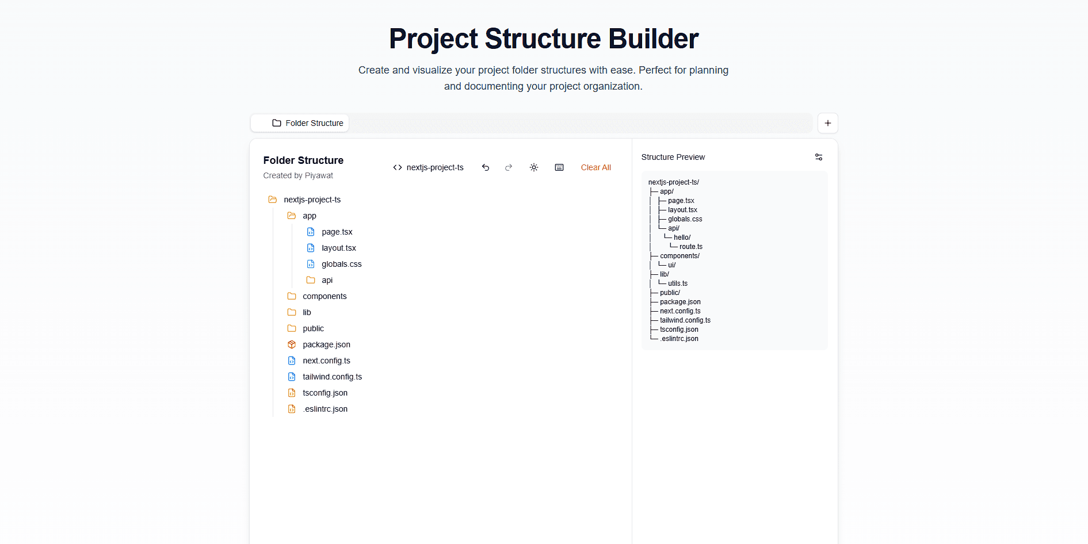This screenshot has width=1088, height=544.
Task: Click the redo arrow icon
Action: pos(508,167)
